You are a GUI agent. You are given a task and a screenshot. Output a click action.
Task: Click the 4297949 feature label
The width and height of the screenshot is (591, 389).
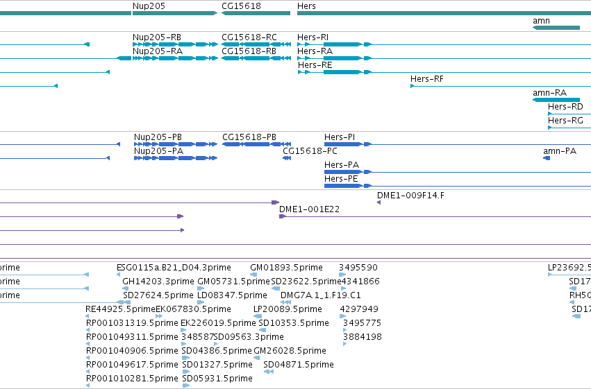[359, 310]
